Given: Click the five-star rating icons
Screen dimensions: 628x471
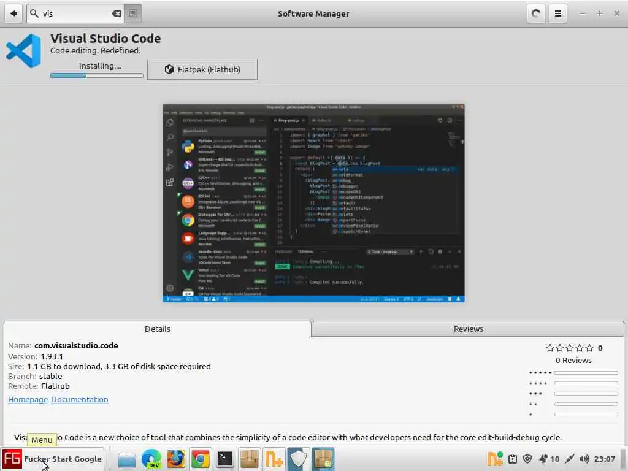Looking at the screenshot, I should click(x=570, y=348).
